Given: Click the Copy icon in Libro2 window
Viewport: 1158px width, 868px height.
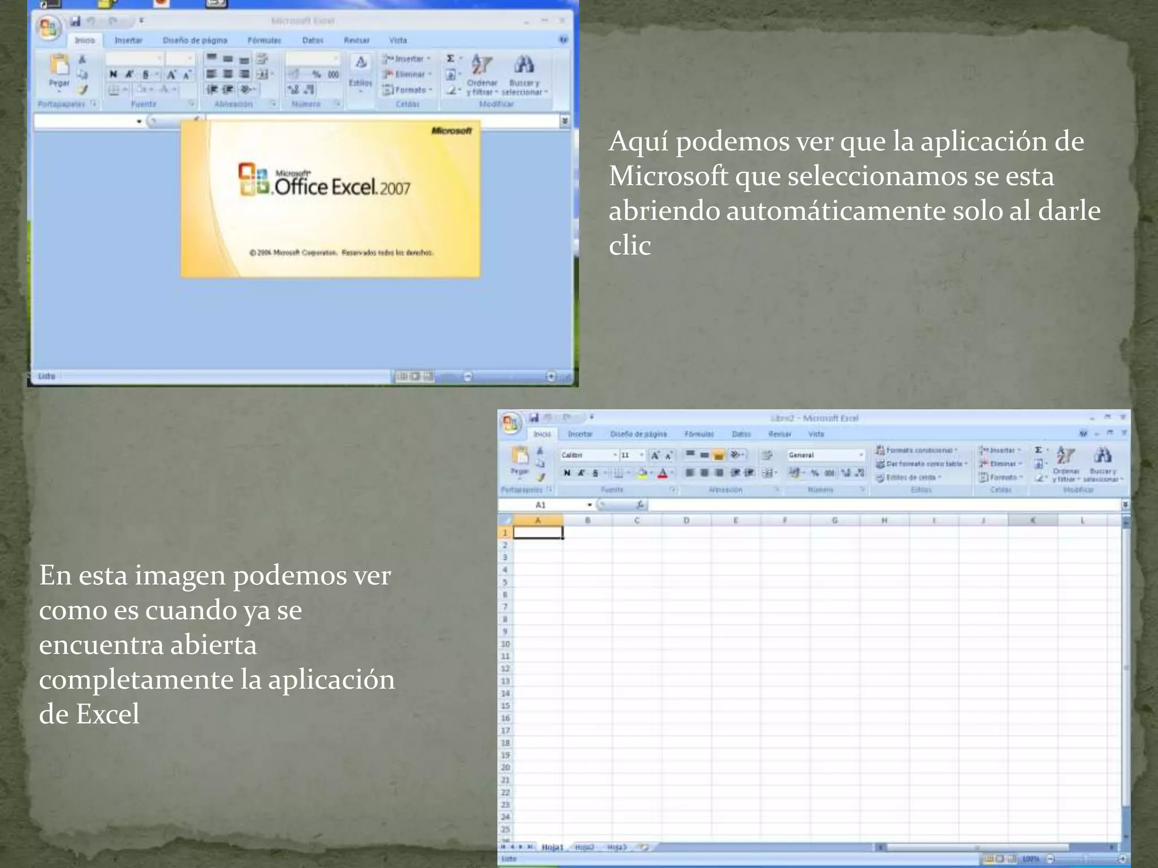Looking at the screenshot, I should point(540,463).
